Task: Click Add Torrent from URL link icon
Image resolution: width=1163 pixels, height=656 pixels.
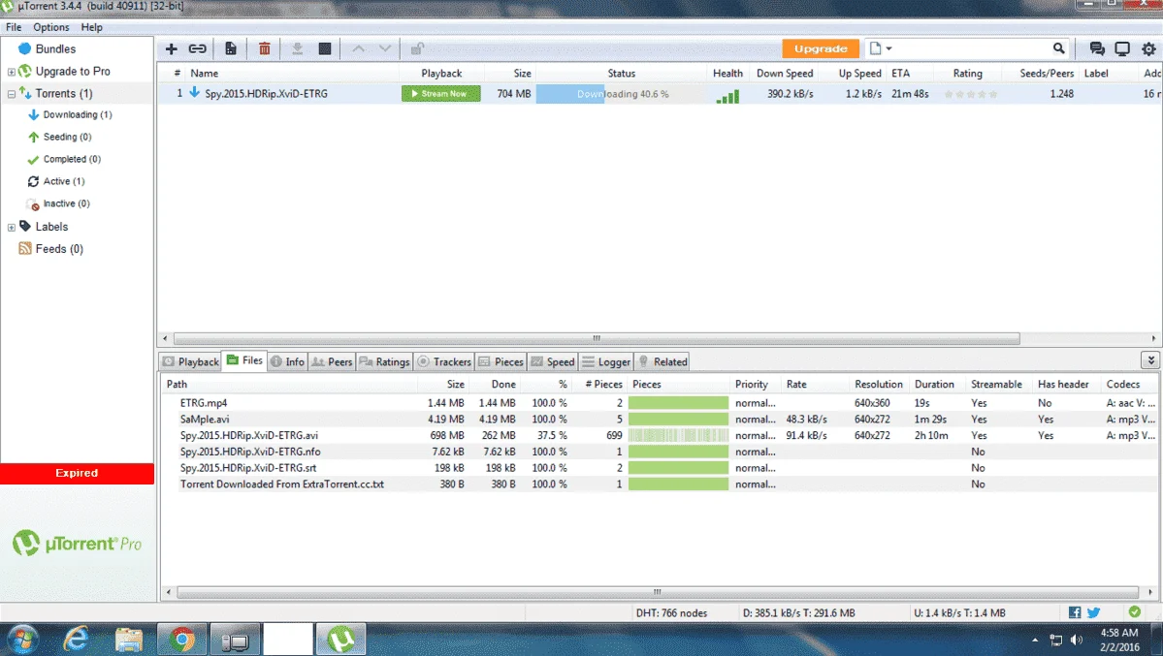Action: 197,48
